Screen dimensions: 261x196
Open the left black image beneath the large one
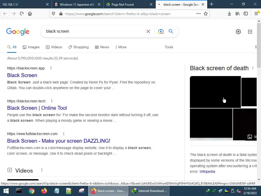tap(211, 124)
